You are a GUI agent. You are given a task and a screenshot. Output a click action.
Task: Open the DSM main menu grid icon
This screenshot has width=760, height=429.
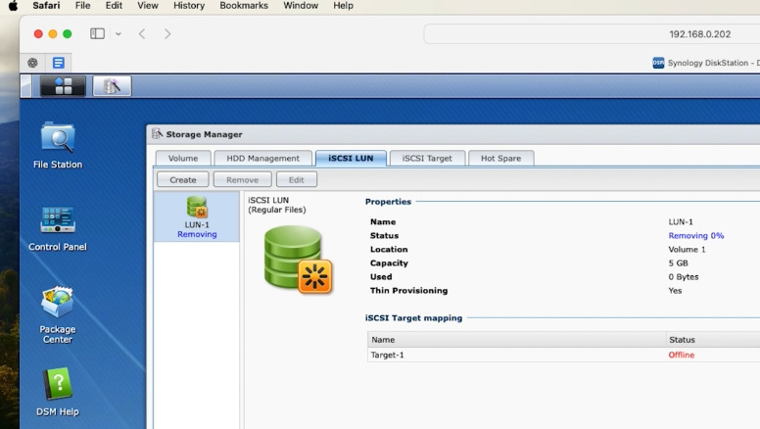click(63, 86)
